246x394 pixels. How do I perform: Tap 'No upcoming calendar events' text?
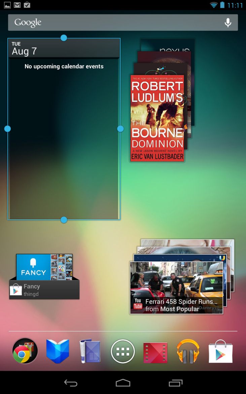[64, 66]
